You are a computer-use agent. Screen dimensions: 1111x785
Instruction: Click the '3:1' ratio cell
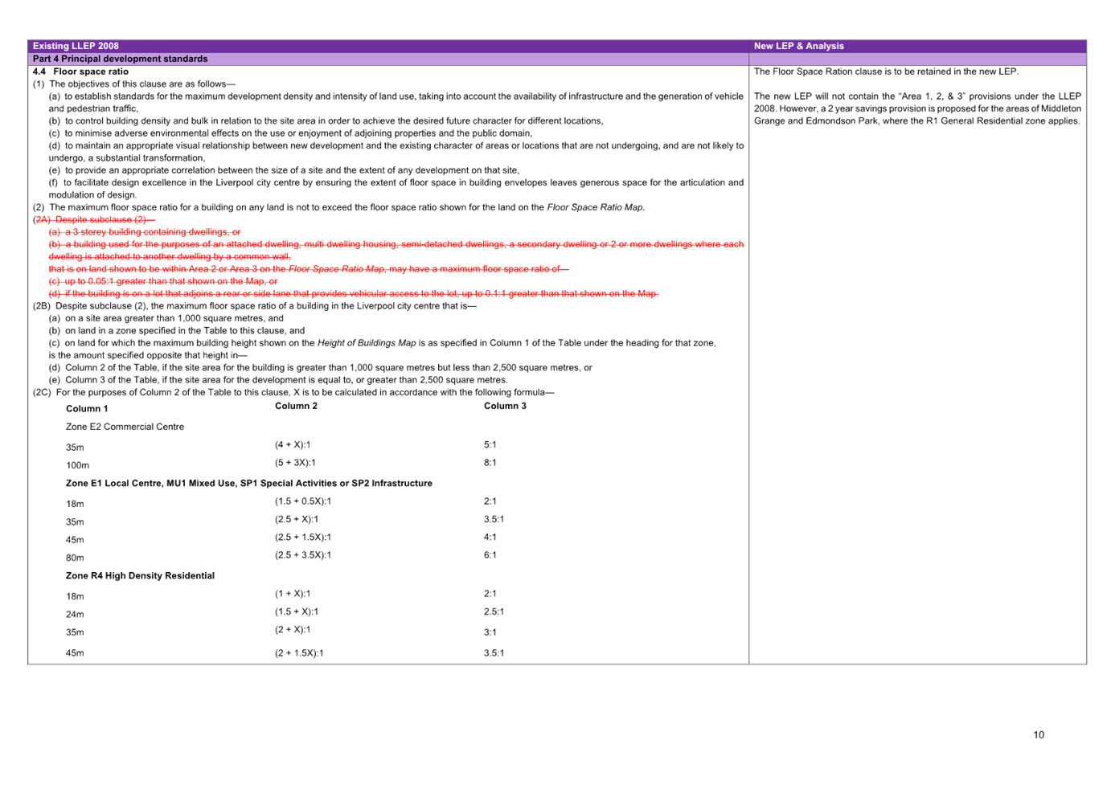(490, 632)
